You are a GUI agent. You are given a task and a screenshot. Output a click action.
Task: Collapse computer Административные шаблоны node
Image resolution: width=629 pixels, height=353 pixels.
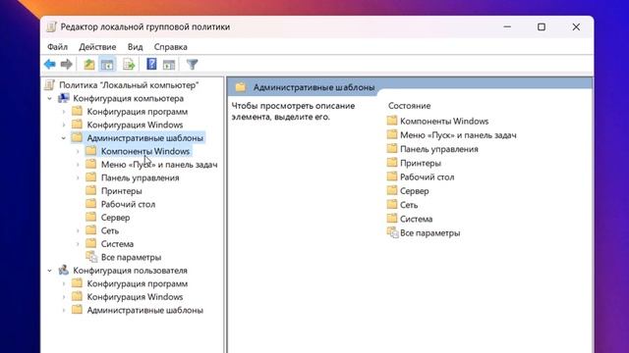coord(63,138)
